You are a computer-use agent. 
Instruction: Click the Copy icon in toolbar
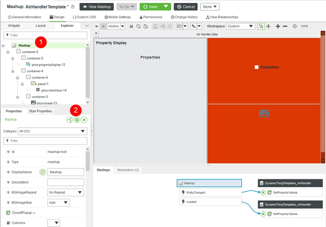138,26
